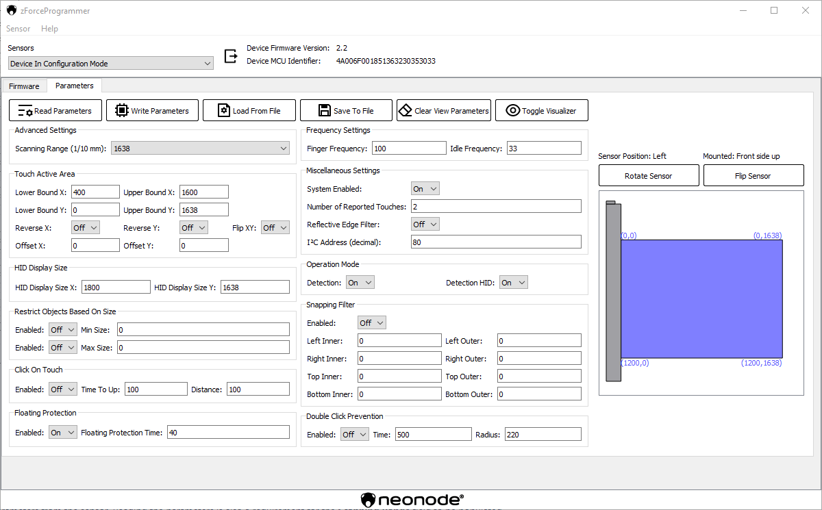Click the Load From File icon
This screenshot has width=822, height=510.
point(223,111)
